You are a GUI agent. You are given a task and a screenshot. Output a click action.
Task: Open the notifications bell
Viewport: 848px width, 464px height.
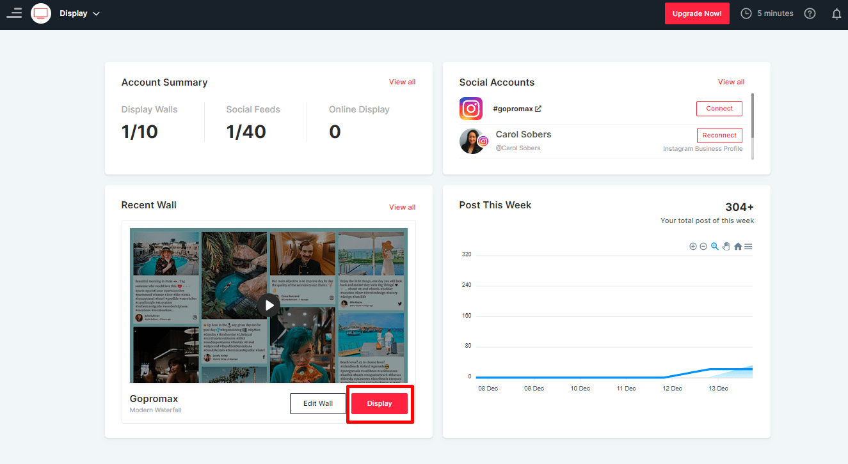click(836, 13)
